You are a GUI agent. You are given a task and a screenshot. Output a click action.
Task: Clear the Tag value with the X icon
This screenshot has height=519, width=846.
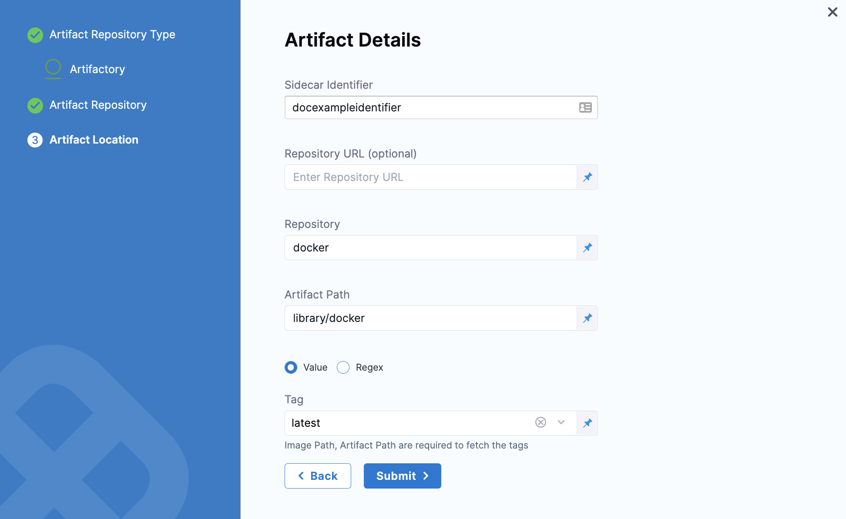(x=540, y=422)
